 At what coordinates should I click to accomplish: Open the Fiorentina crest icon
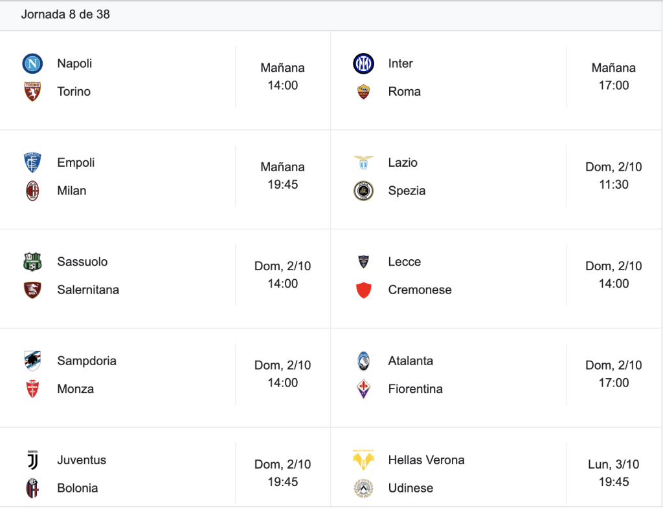pyautogui.click(x=363, y=389)
